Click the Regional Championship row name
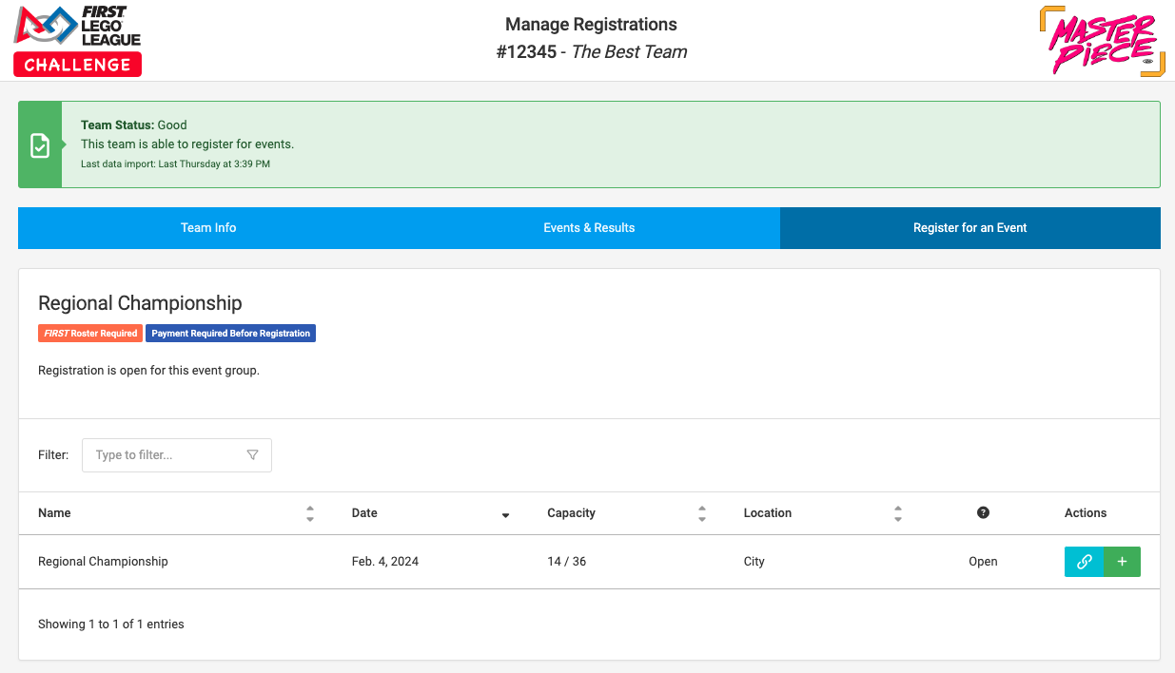The height and width of the screenshot is (673, 1175). pos(103,562)
